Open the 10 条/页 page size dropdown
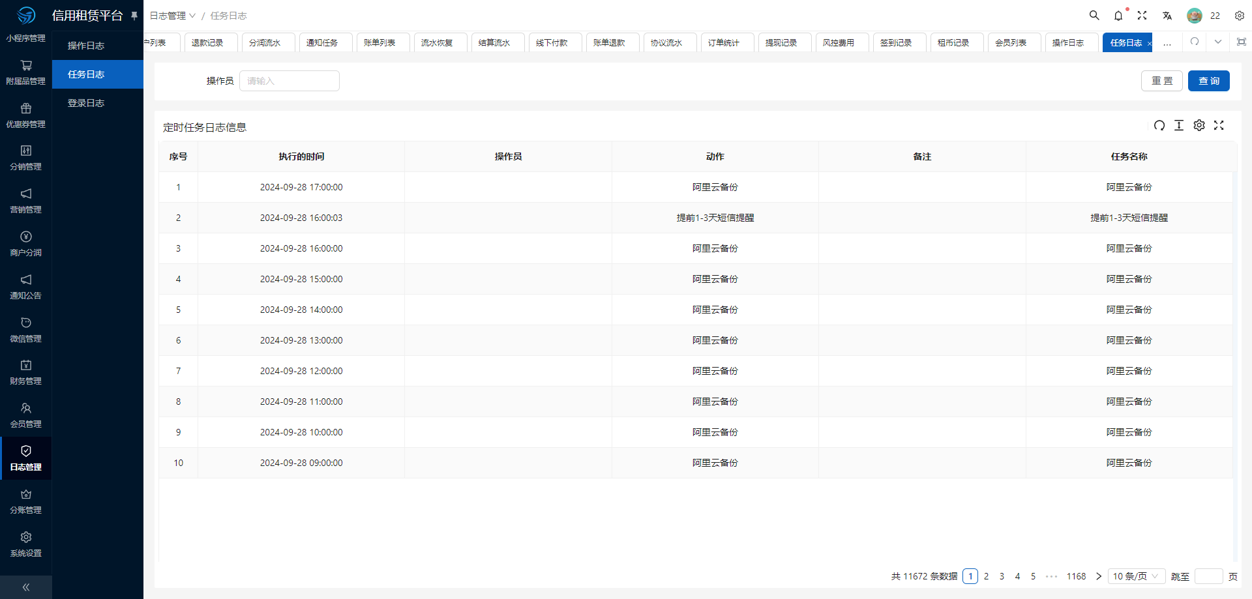The image size is (1252, 599). (x=1136, y=576)
